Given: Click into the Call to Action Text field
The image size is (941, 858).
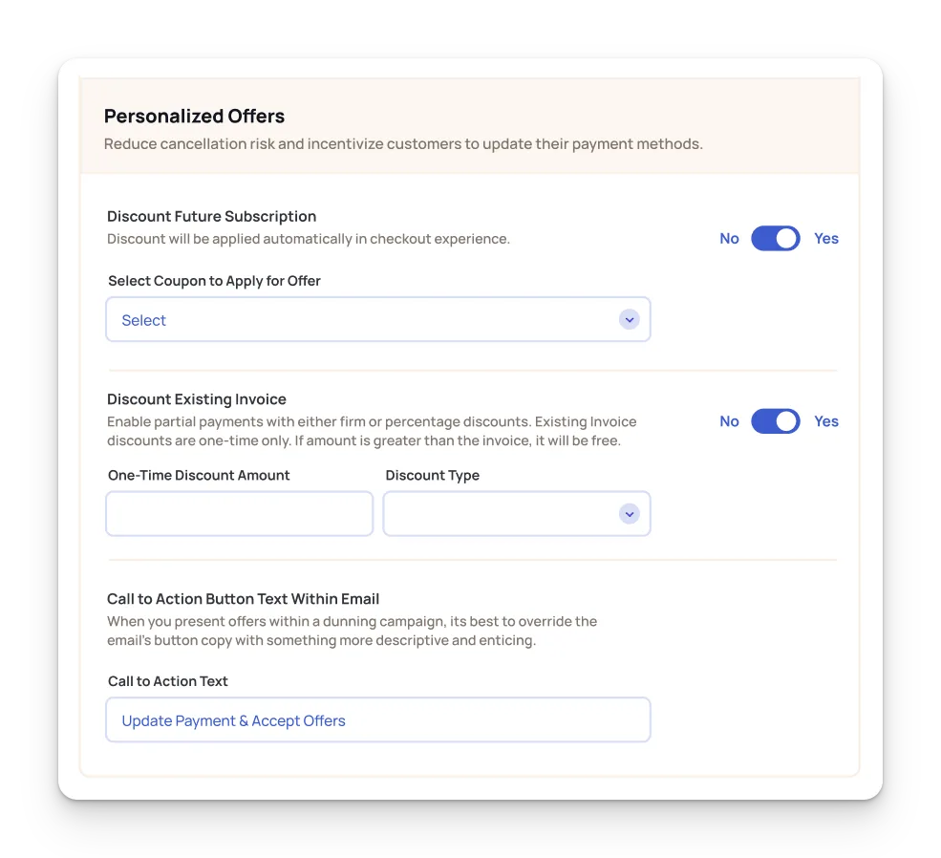Looking at the screenshot, I should [x=378, y=720].
